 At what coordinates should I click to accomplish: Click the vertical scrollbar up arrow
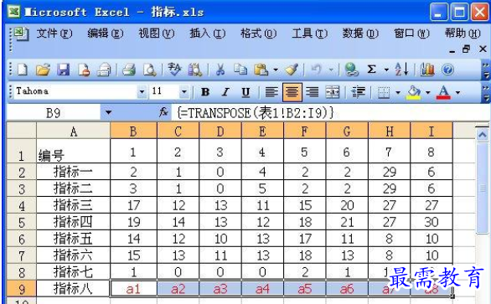[483, 135]
